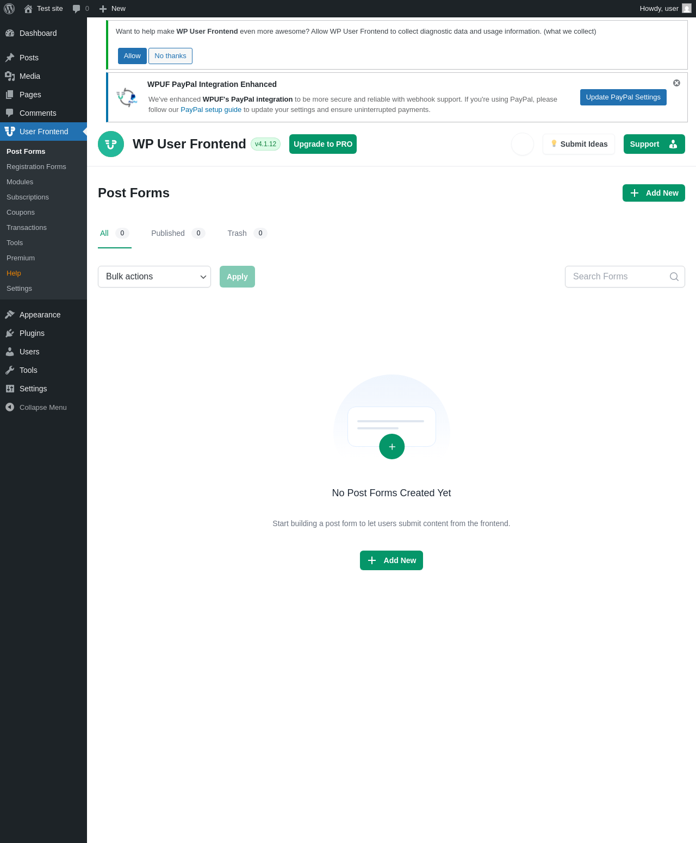Click the Plugins plug icon
696x843 pixels.
pos(10,333)
